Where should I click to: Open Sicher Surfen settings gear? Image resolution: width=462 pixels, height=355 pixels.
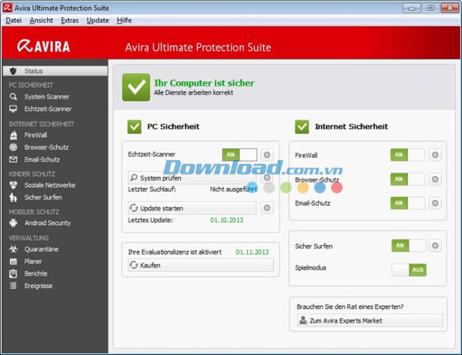435,246
